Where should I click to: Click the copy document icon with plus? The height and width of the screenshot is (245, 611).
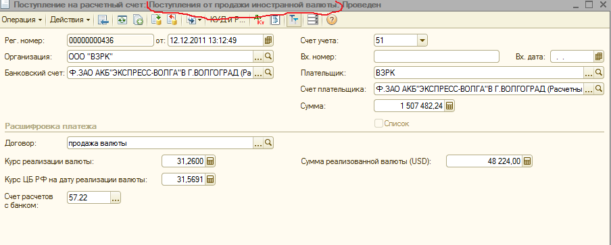(139, 20)
